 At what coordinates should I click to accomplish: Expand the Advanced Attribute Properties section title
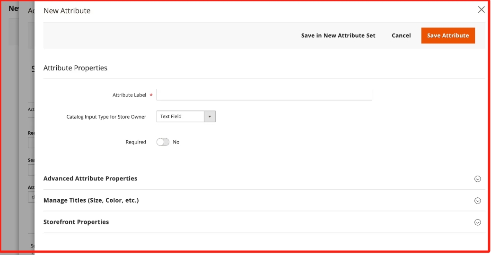(x=90, y=178)
